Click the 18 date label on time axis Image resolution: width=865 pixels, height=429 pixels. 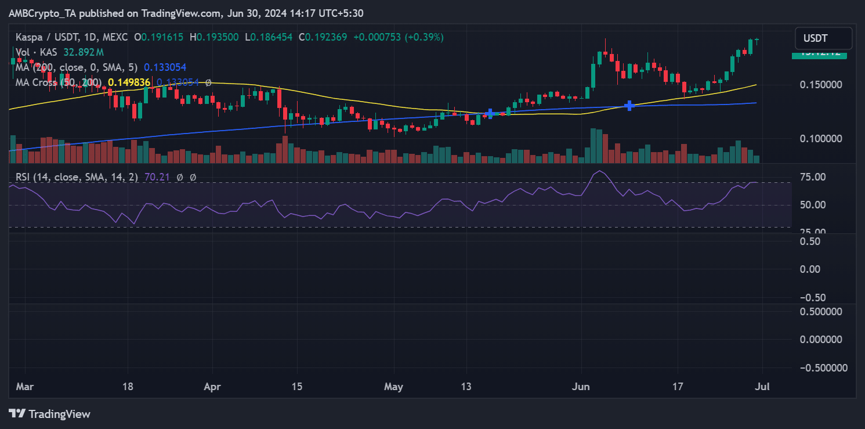[128, 387]
